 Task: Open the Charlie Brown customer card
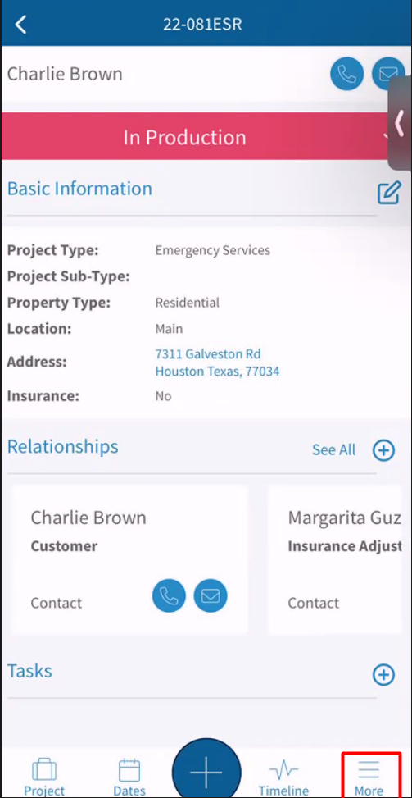(x=129, y=560)
